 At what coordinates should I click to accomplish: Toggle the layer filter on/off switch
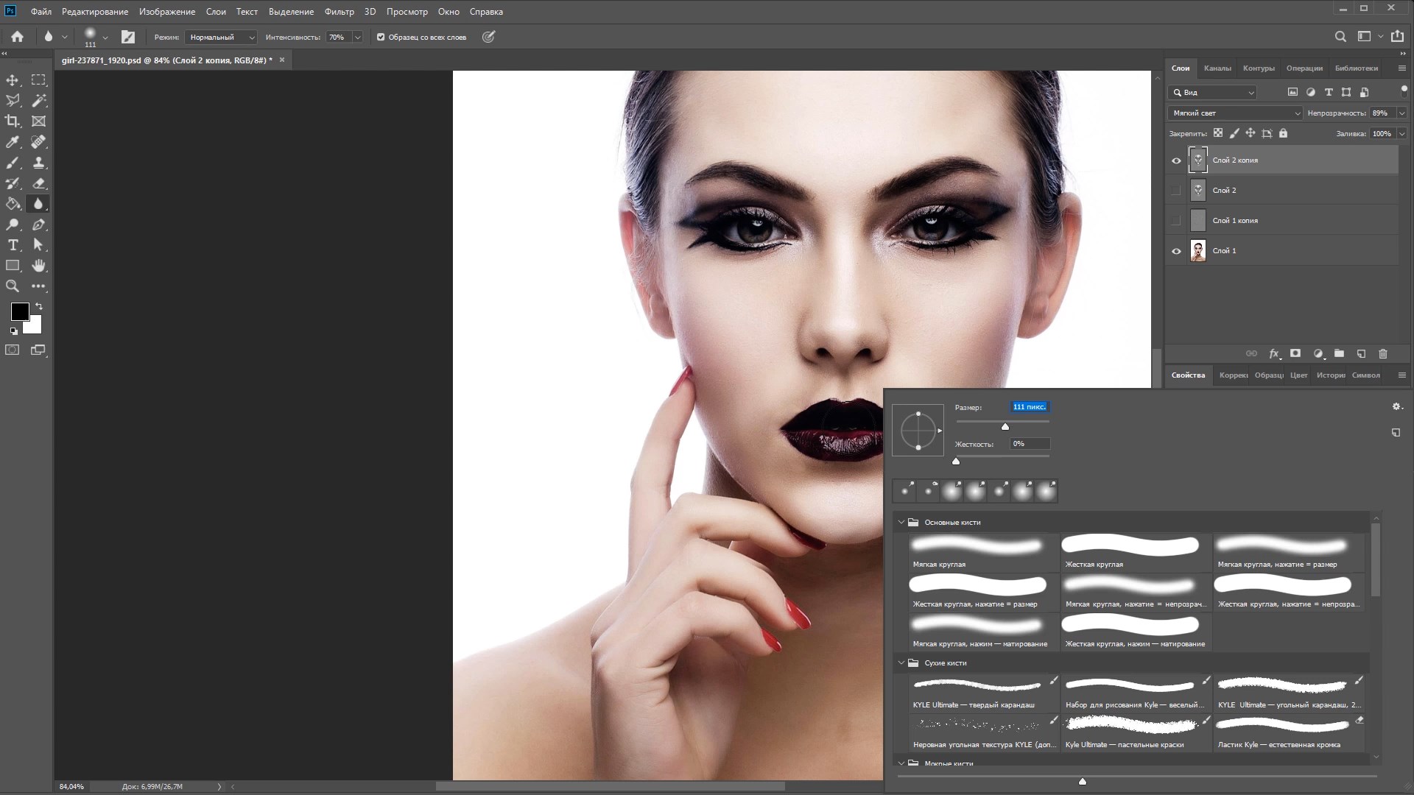(x=1404, y=90)
